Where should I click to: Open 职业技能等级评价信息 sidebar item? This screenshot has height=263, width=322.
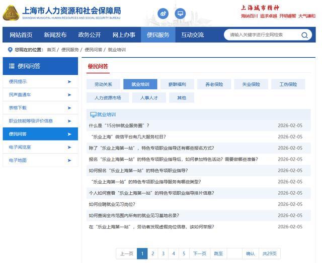point(31,121)
